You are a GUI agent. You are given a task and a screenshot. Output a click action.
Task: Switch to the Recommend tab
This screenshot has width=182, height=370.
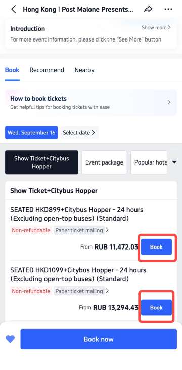(x=47, y=70)
